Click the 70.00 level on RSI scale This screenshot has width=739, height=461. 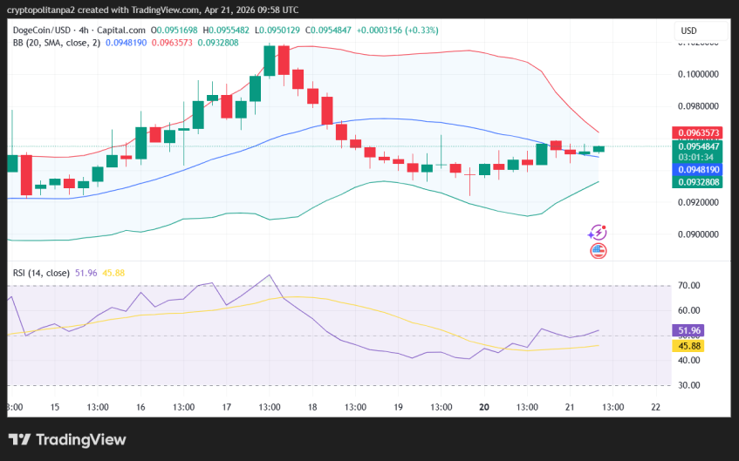point(690,285)
